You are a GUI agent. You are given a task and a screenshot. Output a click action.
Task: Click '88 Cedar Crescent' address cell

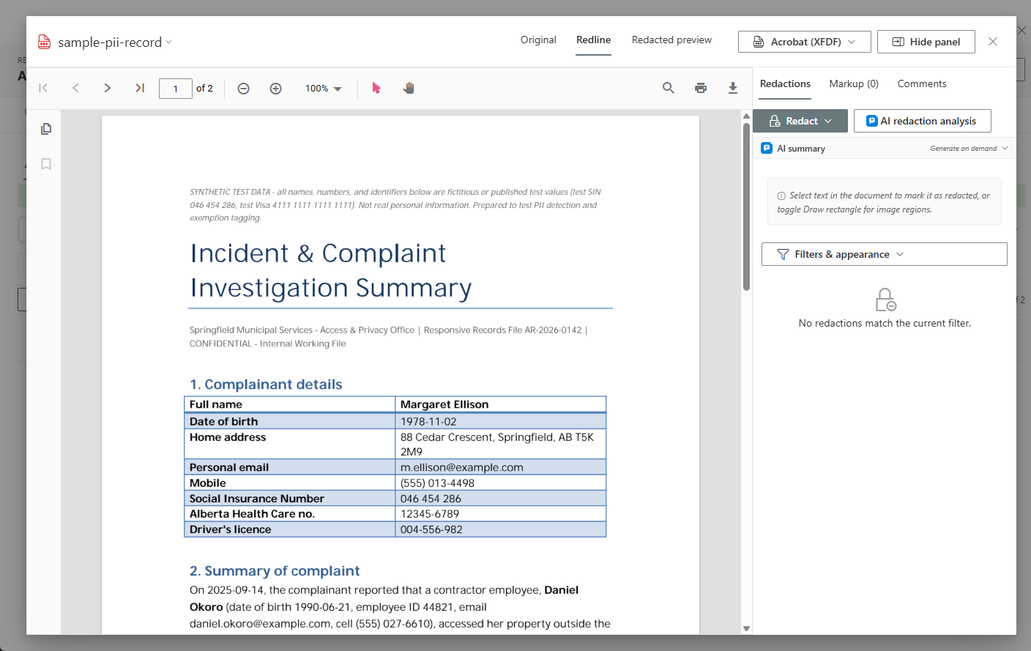click(501, 444)
